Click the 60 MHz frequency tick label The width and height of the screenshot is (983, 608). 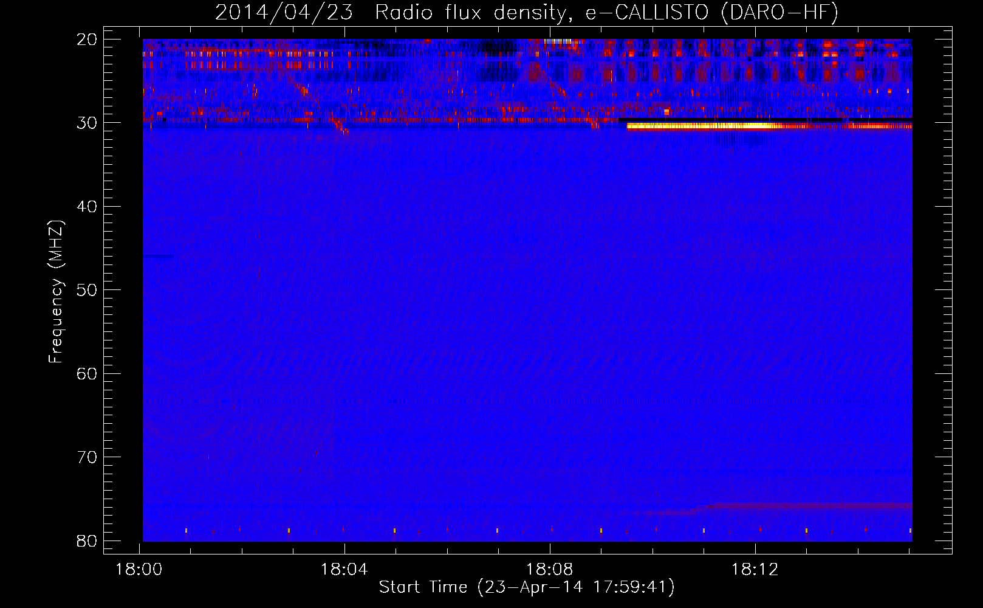[x=87, y=373]
